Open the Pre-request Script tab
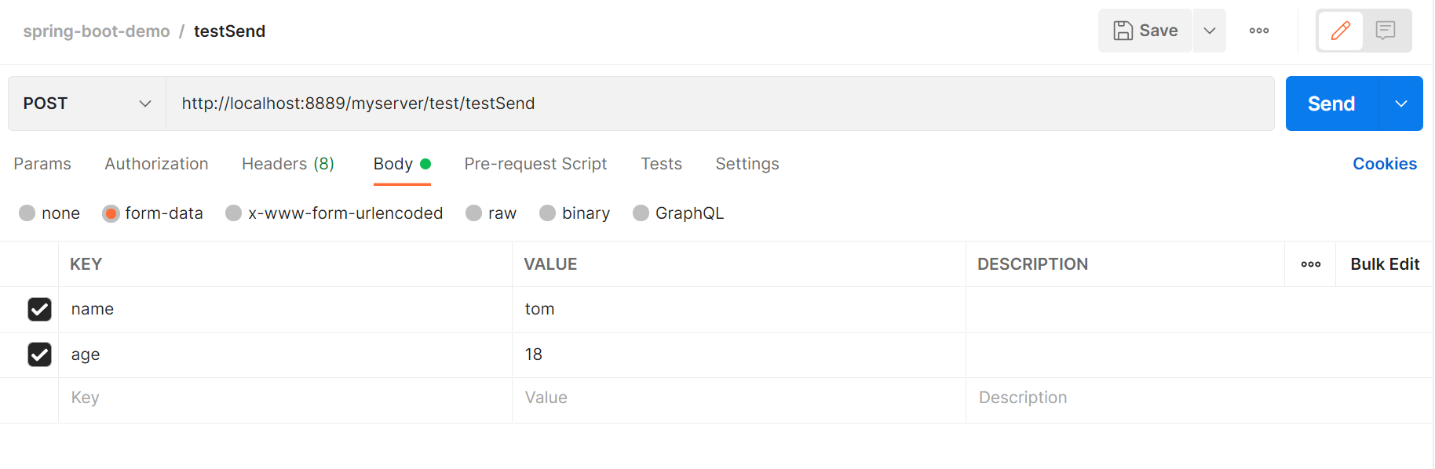The image size is (1435, 469). (535, 164)
